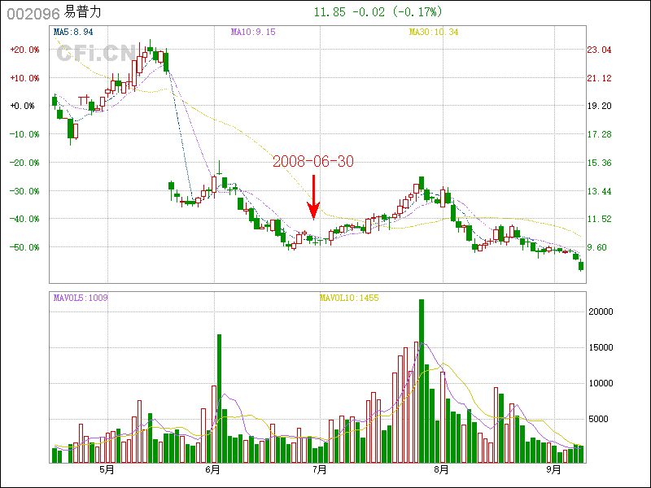Click the stock name 易普力
The image size is (651, 488).
coord(85,13)
